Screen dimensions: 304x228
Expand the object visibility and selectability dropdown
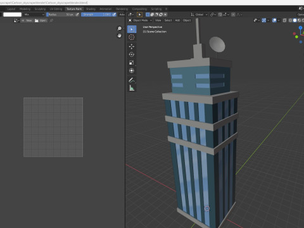click(256, 20)
